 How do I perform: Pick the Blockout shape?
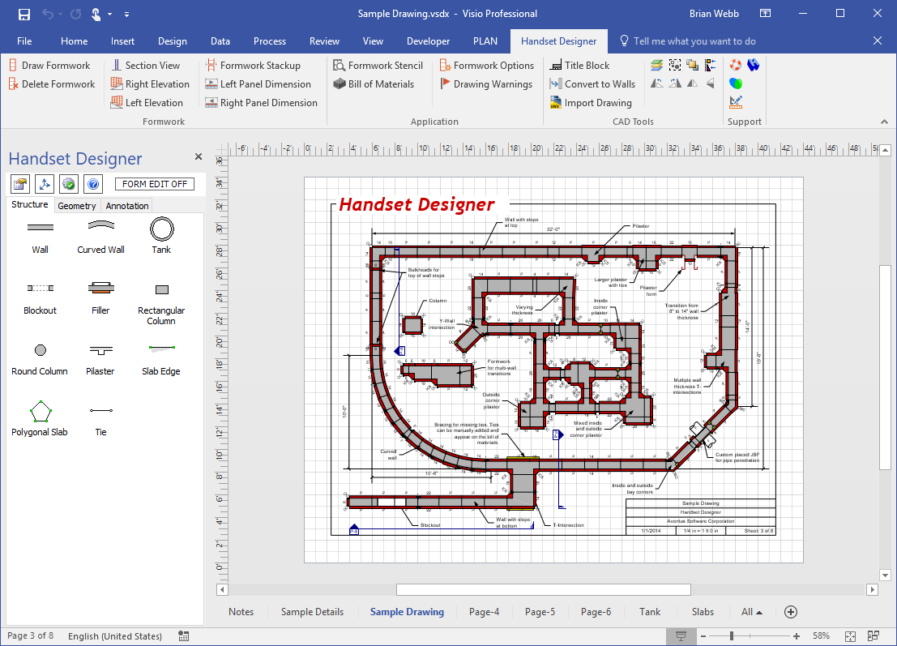tap(40, 299)
